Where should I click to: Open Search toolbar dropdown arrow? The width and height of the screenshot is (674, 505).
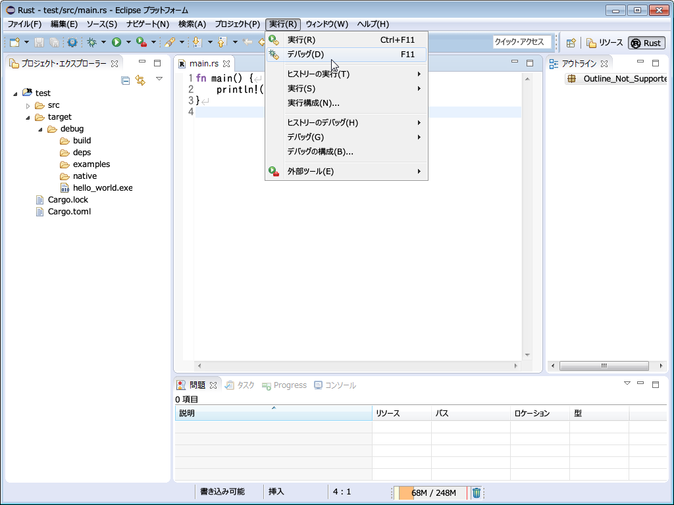tap(182, 42)
